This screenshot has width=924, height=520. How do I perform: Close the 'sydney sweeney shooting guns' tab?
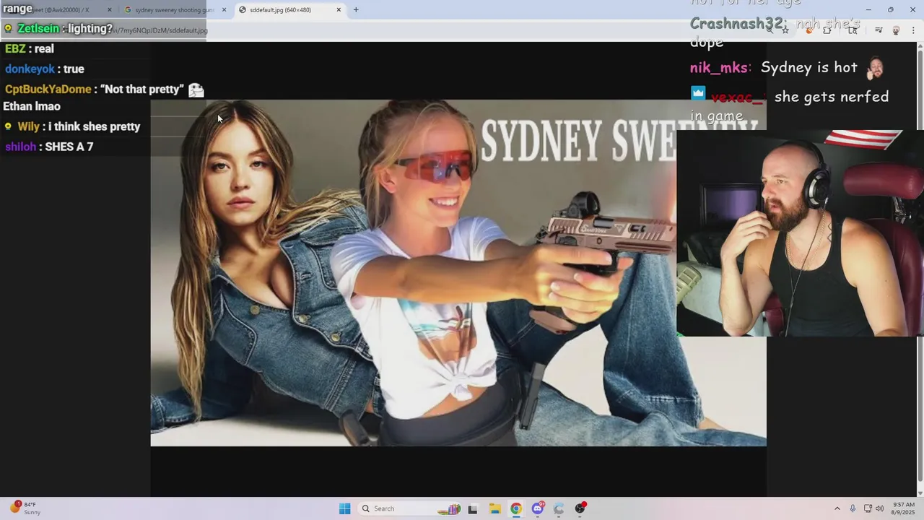[224, 10]
